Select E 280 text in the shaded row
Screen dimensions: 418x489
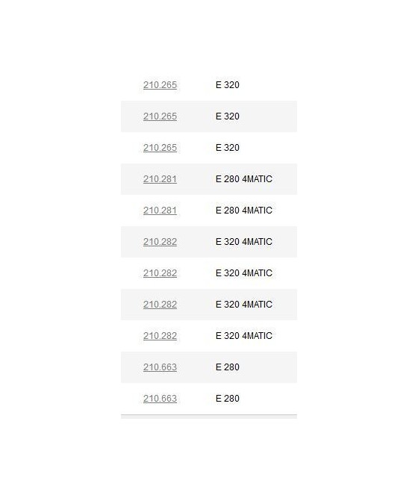click(x=228, y=367)
